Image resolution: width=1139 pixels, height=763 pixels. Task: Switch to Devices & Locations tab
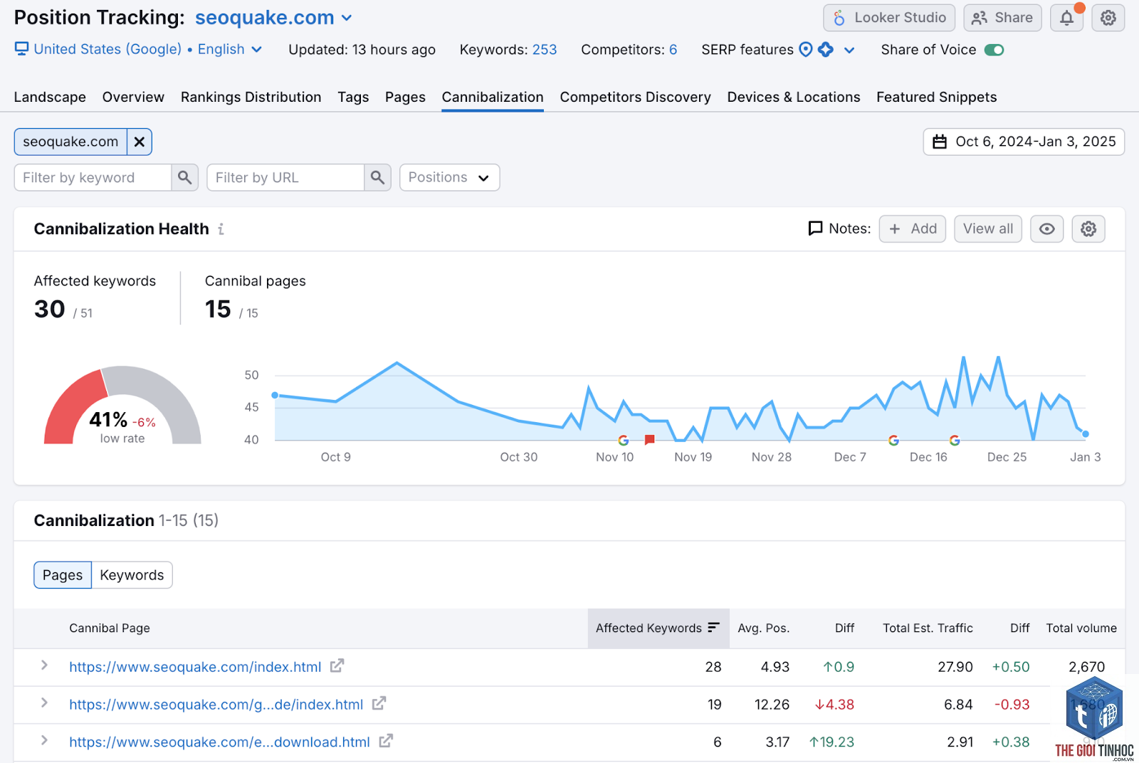[794, 97]
